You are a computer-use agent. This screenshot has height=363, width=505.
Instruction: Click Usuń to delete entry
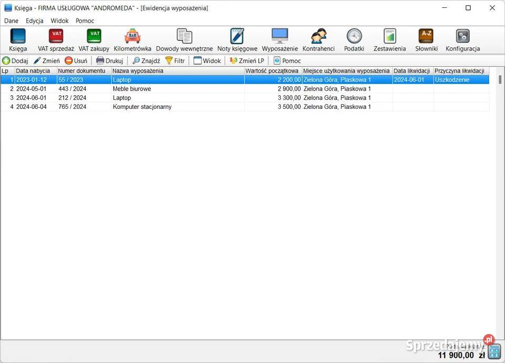tap(76, 60)
